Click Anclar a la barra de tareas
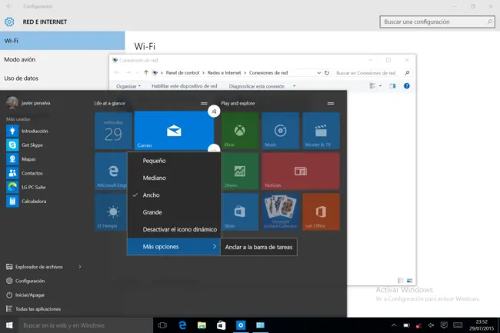Viewport: 500px width, 333px height. [258, 247]
